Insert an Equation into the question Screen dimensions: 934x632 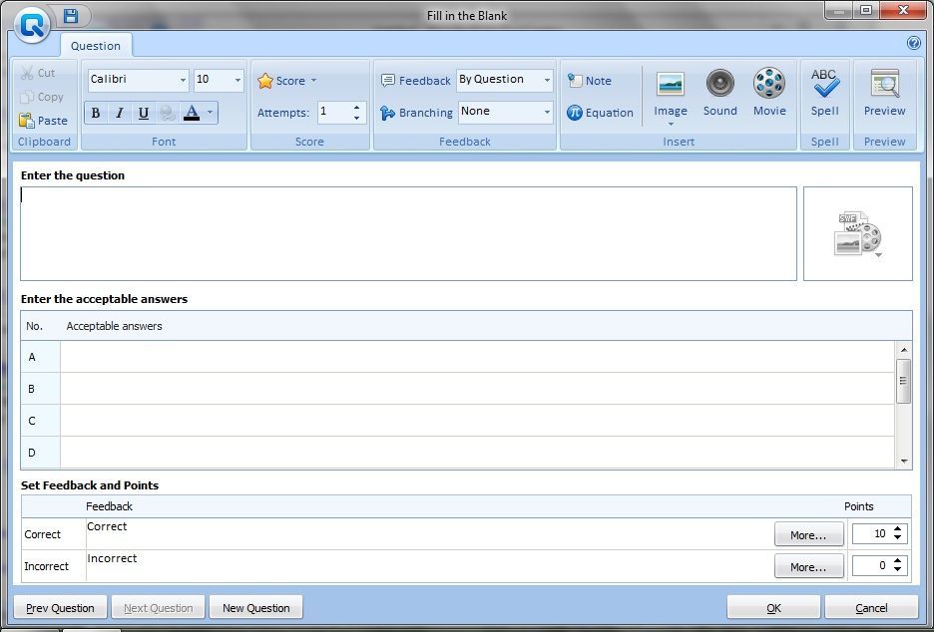coord(600,113)
